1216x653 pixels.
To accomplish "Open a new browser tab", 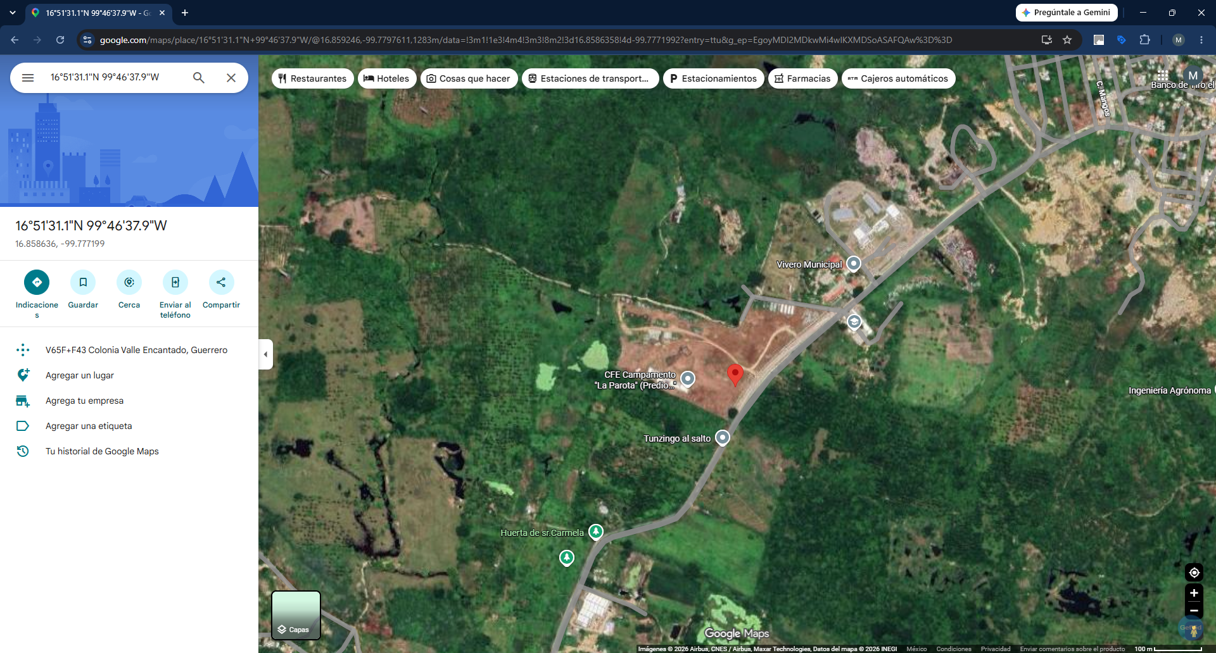I will pos(185,13).
